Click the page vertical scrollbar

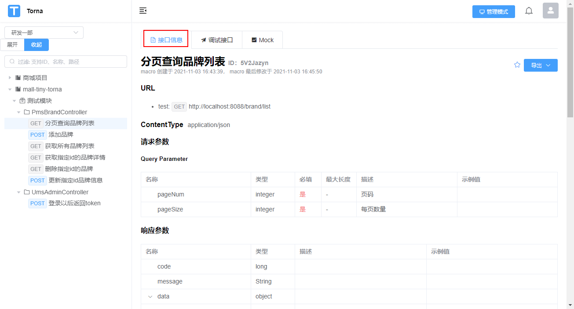pyautogui.click(x=570, y=62)
